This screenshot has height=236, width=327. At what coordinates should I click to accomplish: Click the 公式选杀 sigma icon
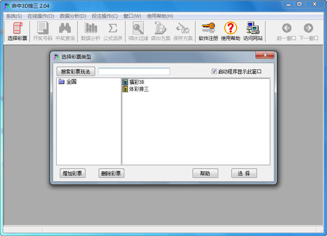[x=113, y=31]
